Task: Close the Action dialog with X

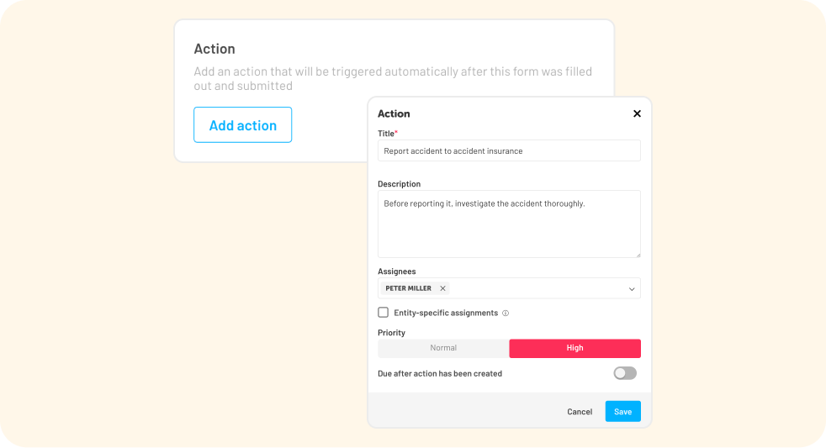Action: click(637, 113)
